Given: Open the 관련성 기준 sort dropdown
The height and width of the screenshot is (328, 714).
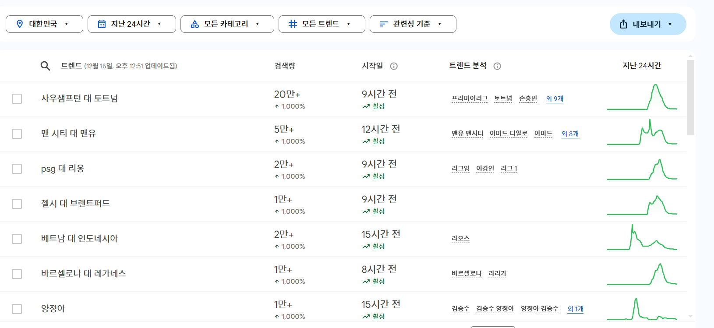Looking at the screenshot, I should pyautogui.click(x=413, y=24).
